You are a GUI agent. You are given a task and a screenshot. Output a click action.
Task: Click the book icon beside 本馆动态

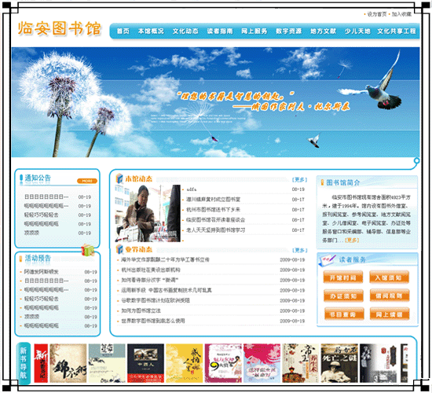[x=119, y=178]
